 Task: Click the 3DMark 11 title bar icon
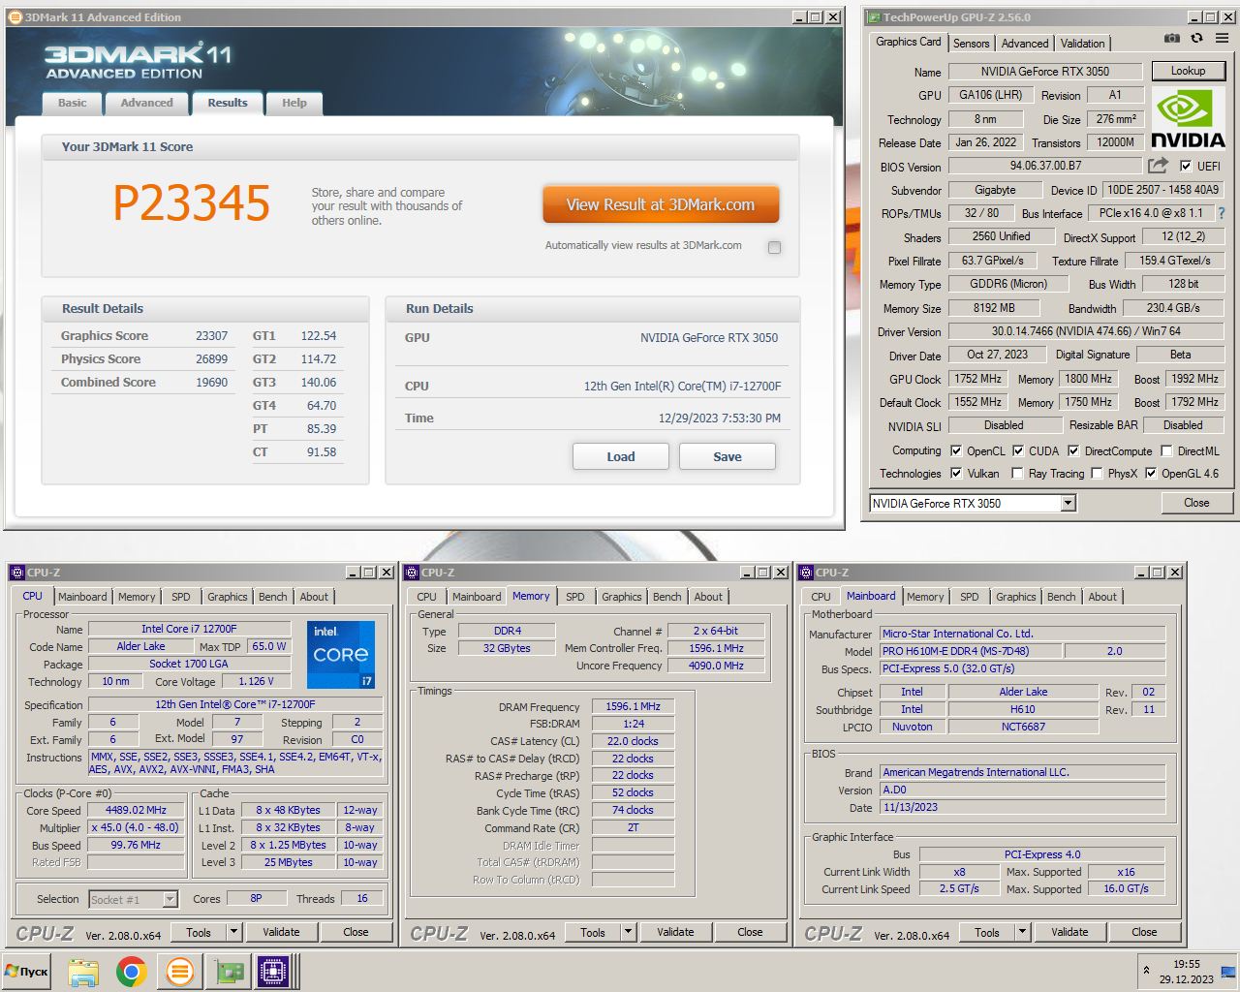pyautogui.click(x=15, y=16)
